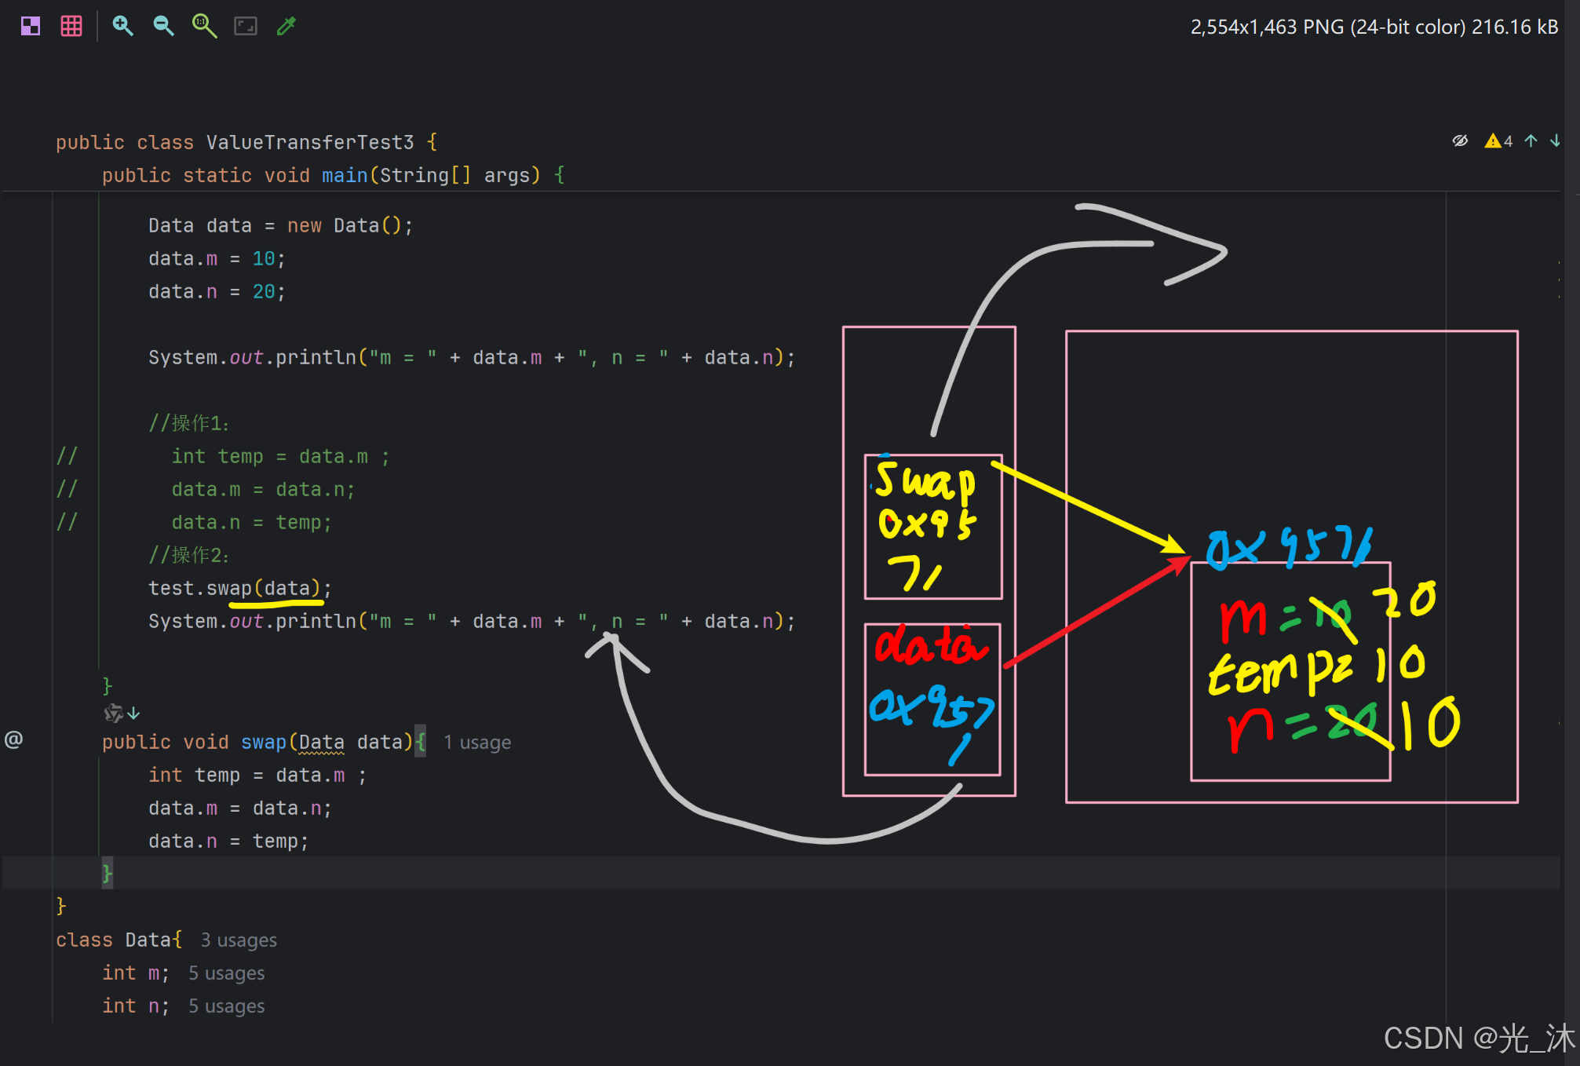The height and width of the screenshot is (1066, 1580).
Task: Click the zoom in magnifier
Action: coord(122,26)
